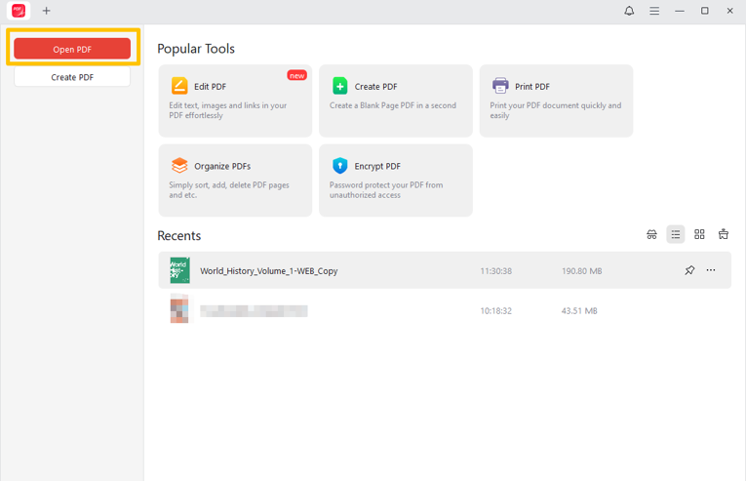Open the hamburger menu in title bar
Screen dimensions: 746x481
[654, 11]
